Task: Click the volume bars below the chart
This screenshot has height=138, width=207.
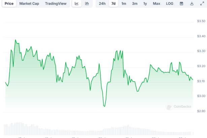Action: pyautogui.click(x=101, y=130)
